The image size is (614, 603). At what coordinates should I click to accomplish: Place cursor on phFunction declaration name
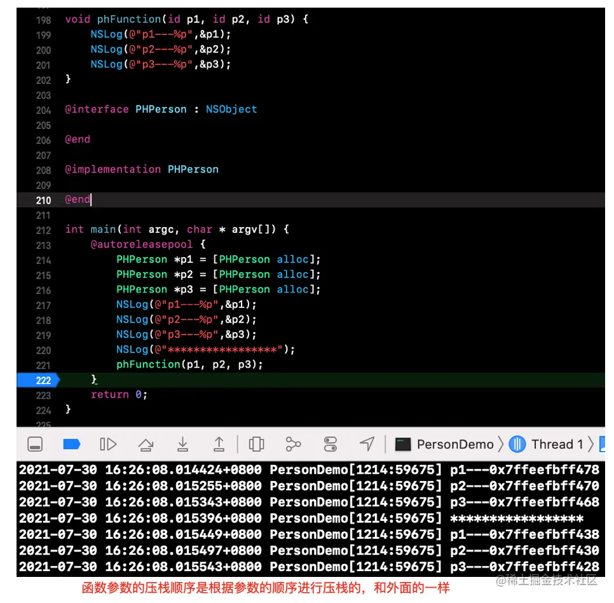(129, 19)
